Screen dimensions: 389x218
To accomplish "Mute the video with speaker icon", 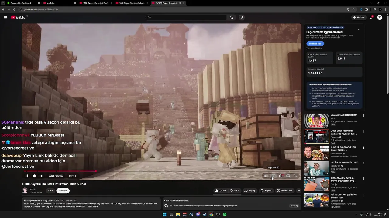I will [x=34, y=176].
